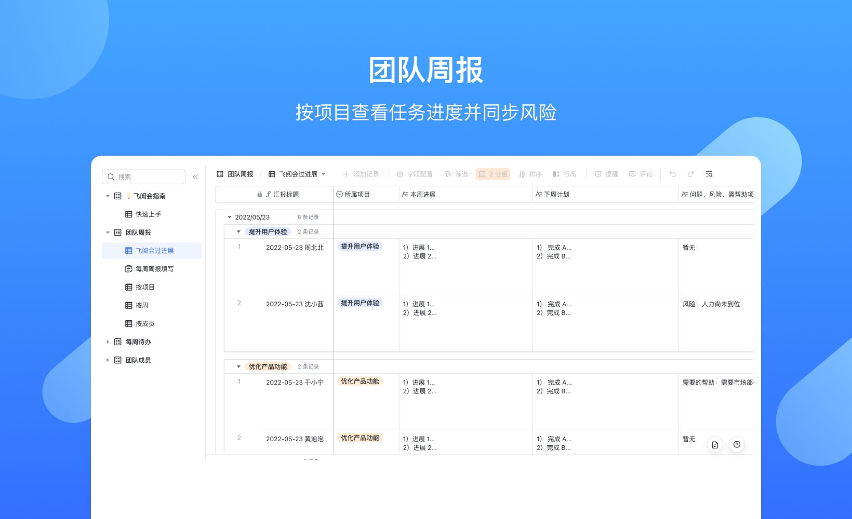Select the record 2022-05-23 周北北
This screenshot has height=519, width=852.
(295, 248)
